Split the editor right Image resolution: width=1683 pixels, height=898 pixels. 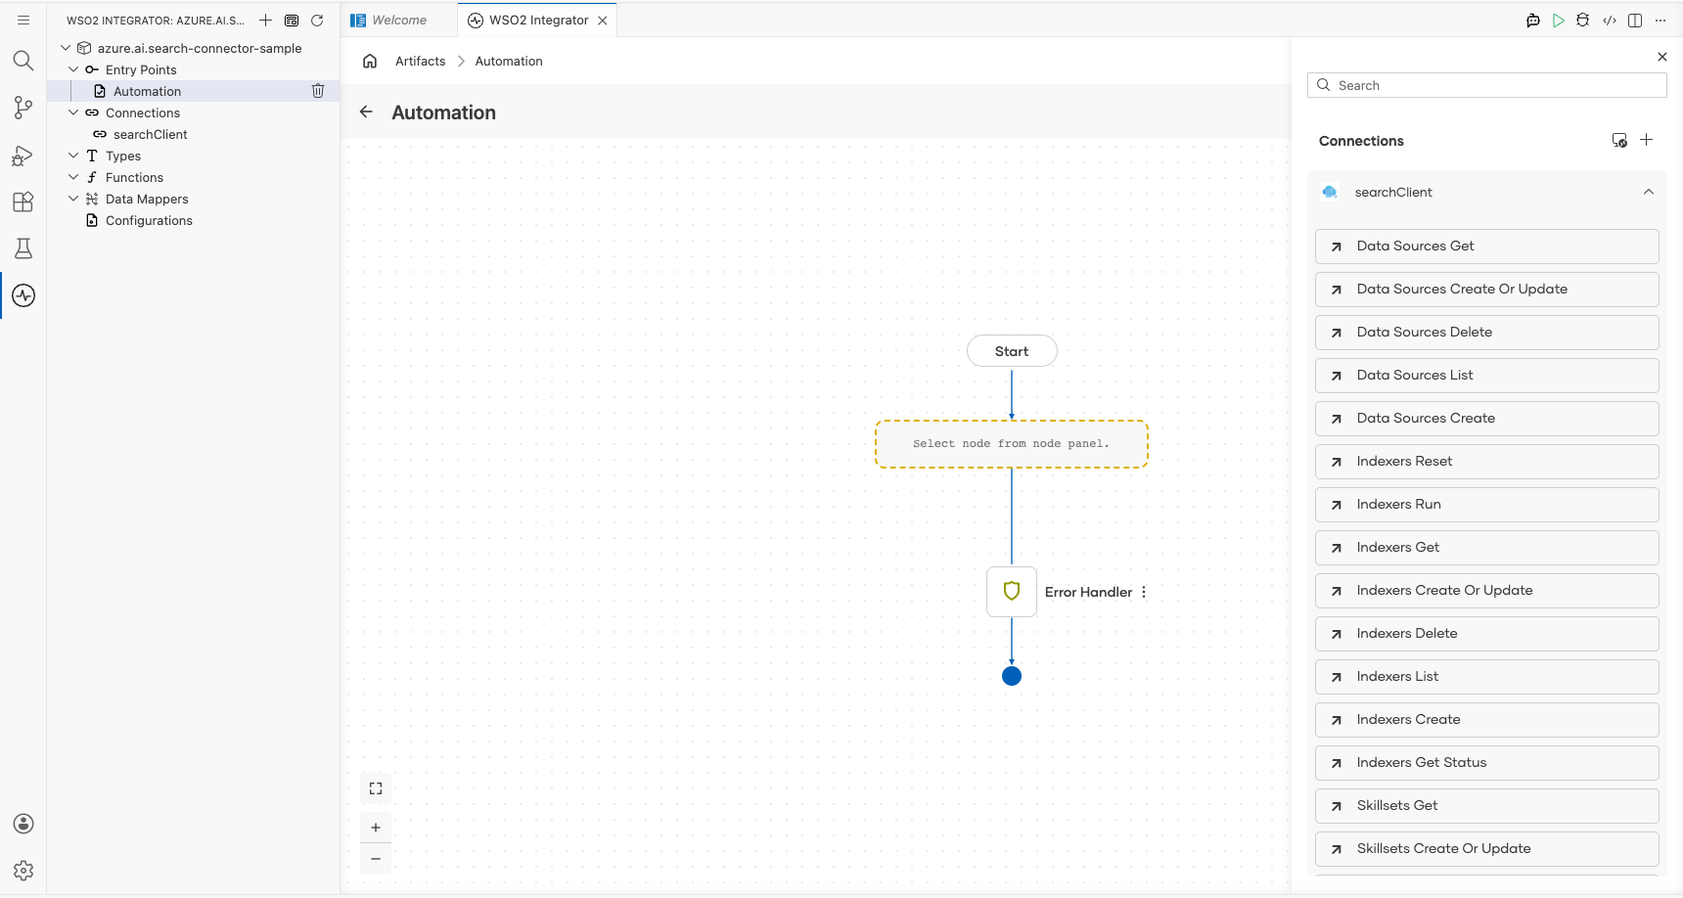[1635, 20]
